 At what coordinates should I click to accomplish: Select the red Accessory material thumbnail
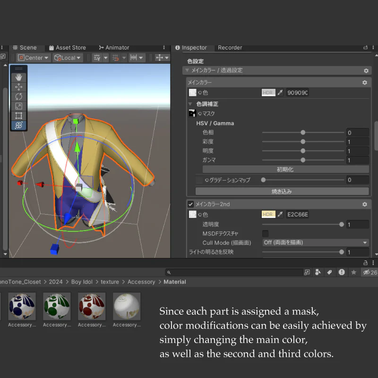pos(92,306)
